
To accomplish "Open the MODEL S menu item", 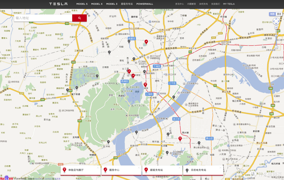I will click(82, 4).
